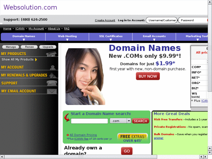Image resolution: width=212 pixels, height=159 pixels.
Task: Click the NET* row in pricing table
Action: point(199,78)
